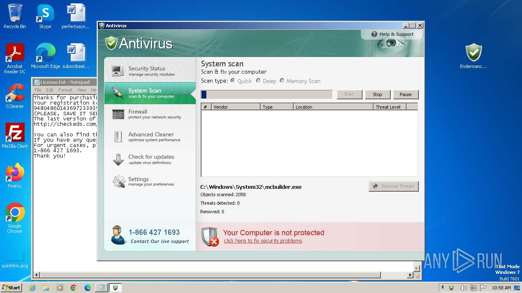Click the Antivirus shield logo
This screenshot has height=293, width=522.
pos(111,43)
